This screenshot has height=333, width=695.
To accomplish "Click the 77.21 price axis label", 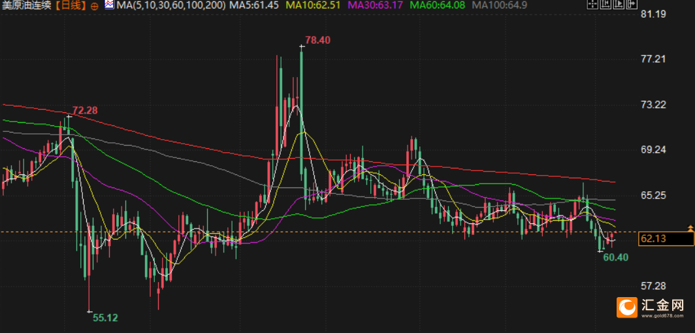I will coord(654,59).
